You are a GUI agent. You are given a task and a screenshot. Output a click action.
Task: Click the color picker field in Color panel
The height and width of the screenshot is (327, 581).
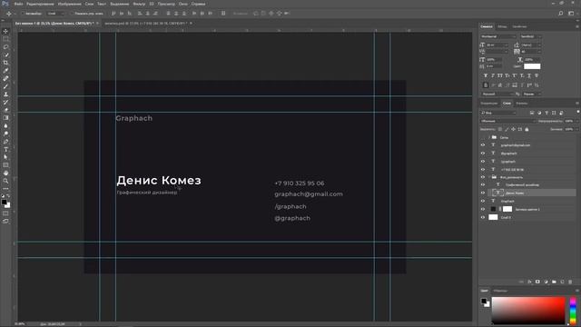[x=528, y=311]
